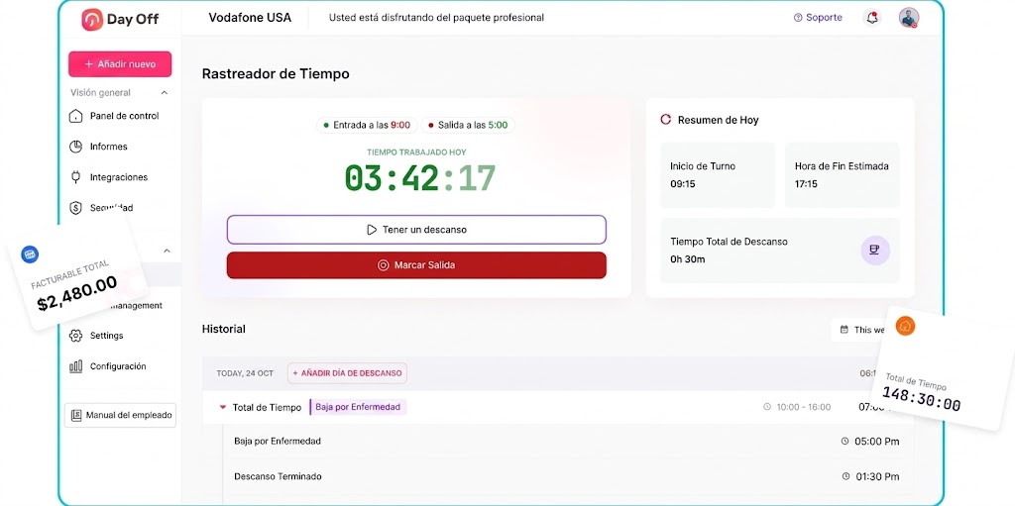Click the Entrada a las 9:00 chip
The height and width of the screenshot is (506, 1015).
(x=367, y=125)
